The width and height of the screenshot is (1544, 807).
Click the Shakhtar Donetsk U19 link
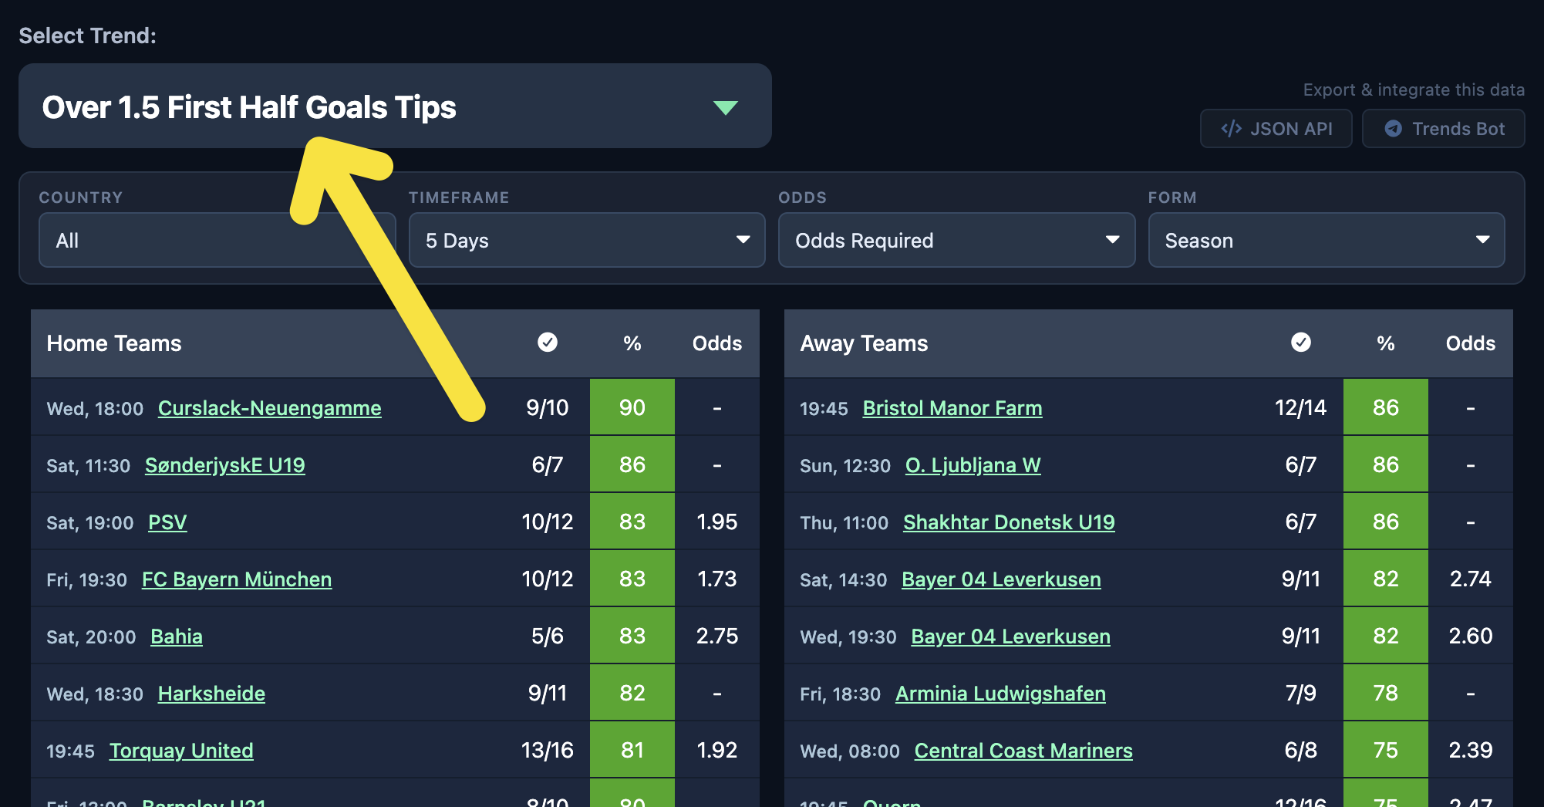(x=1009, y=522)
